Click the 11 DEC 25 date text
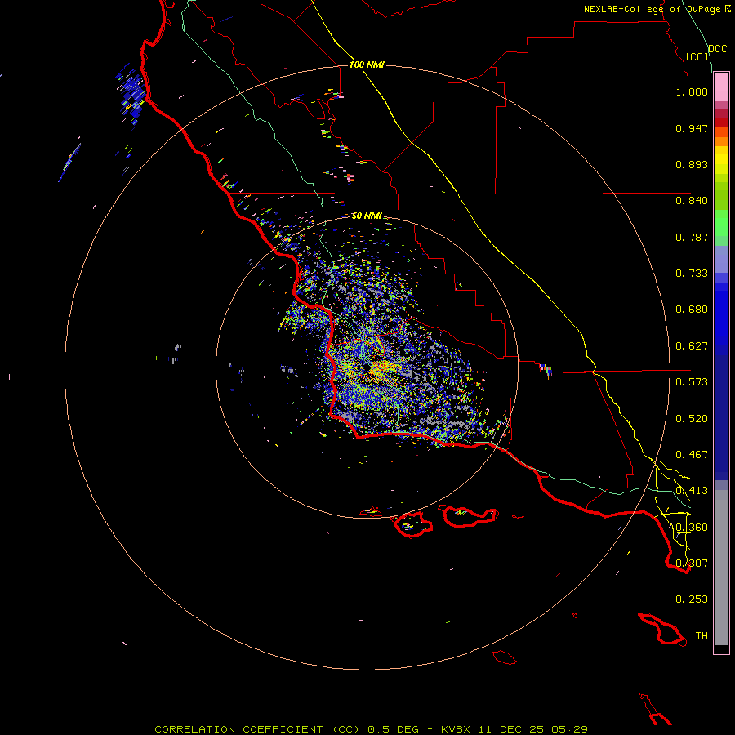Image resolution: width=735 pixels, height=735 pixels. 511,729
